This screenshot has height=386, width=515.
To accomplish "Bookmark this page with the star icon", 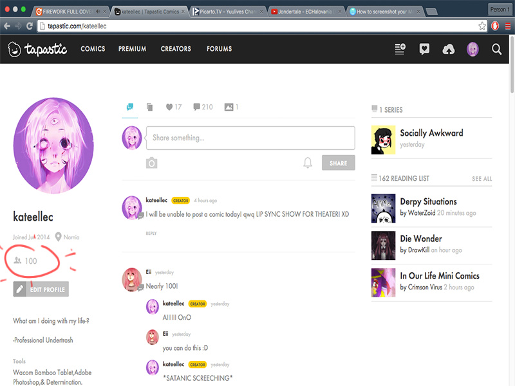I will (482, 26).
